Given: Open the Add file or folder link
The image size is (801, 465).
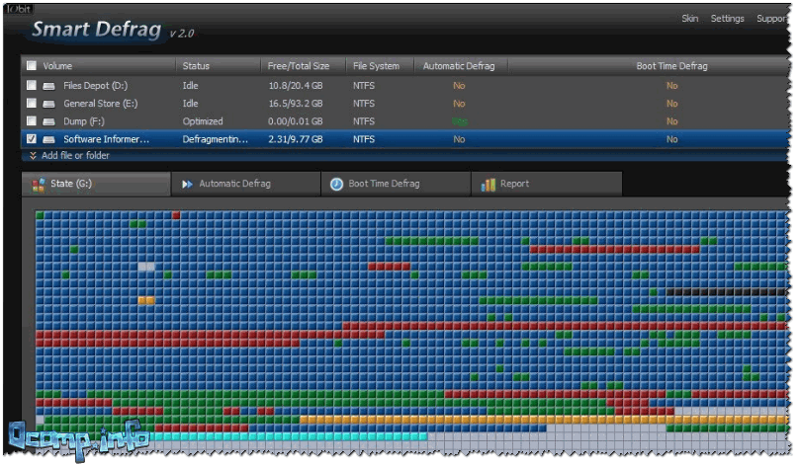Looking at the screenshot, I should [75, 156].
